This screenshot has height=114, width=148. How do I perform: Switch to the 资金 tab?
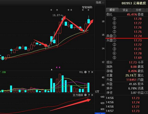coord(125,10)
